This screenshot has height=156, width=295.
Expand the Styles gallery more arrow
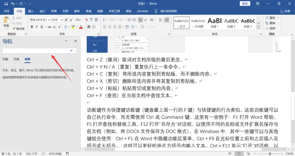(x=258, y=28)
